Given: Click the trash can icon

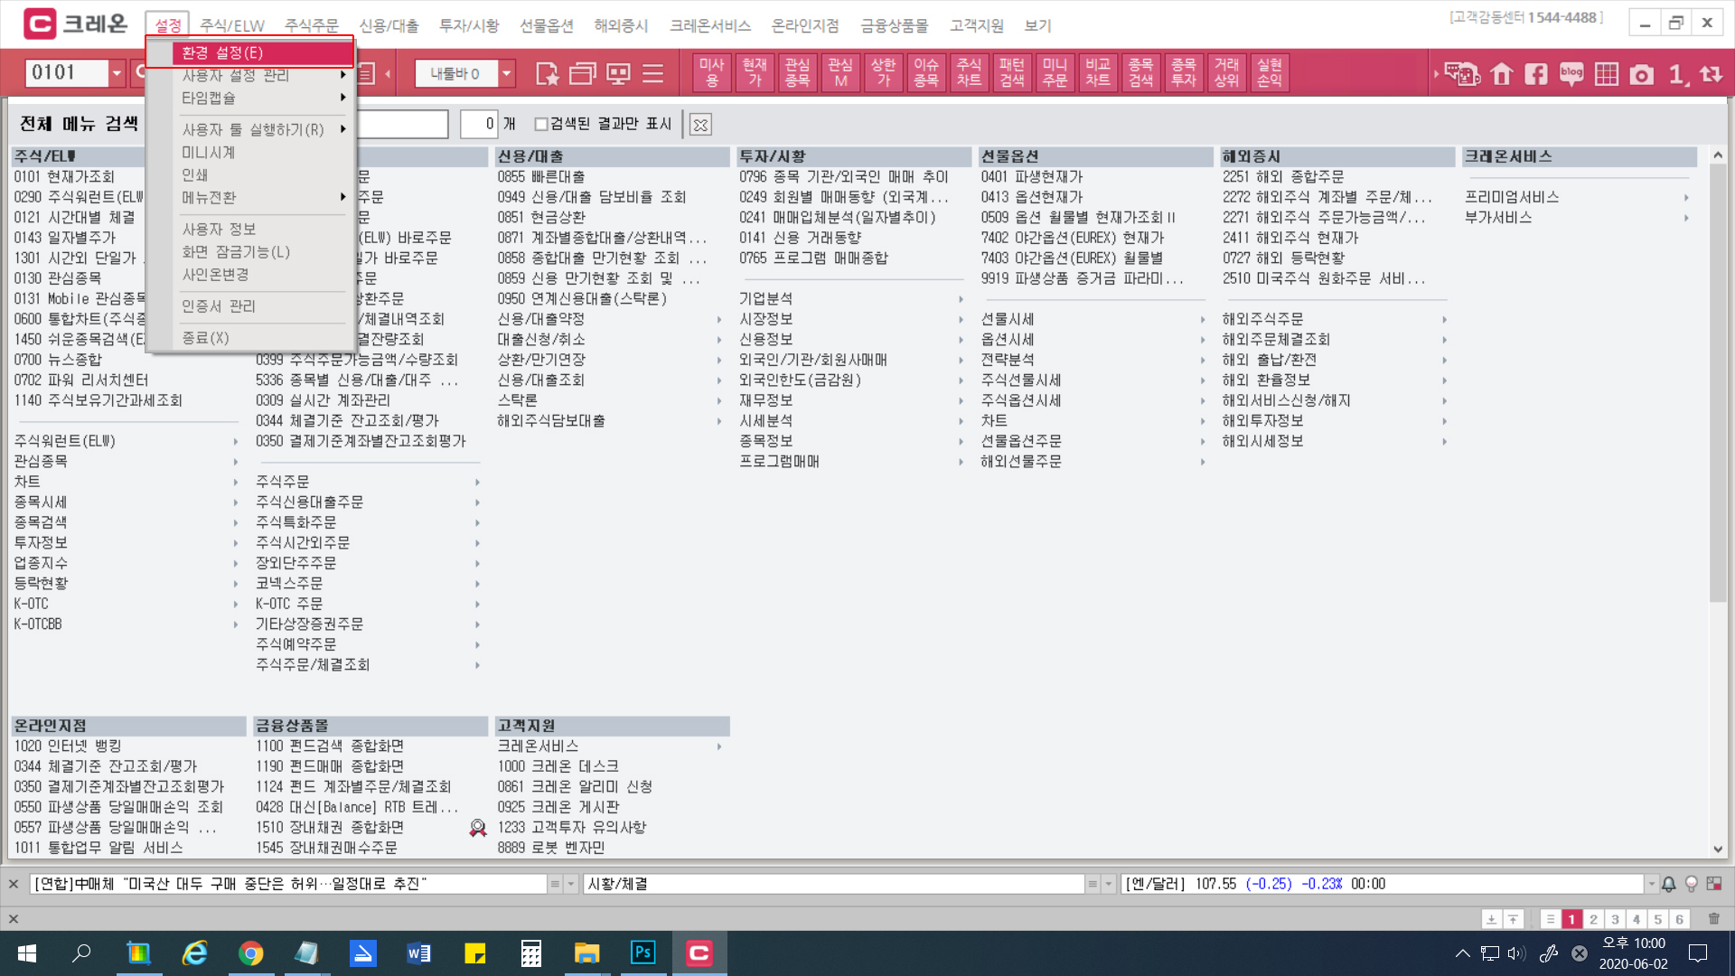Looking at the screenshot, I should tap(1714, 919).
